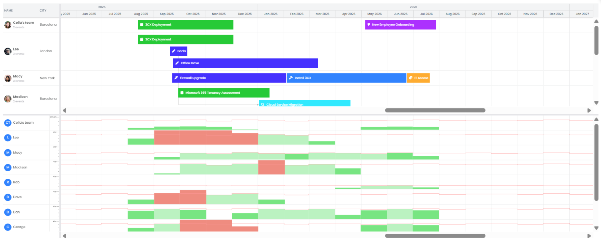
Task: Click Celia's team avatar photo
Action: pos(8,25)
